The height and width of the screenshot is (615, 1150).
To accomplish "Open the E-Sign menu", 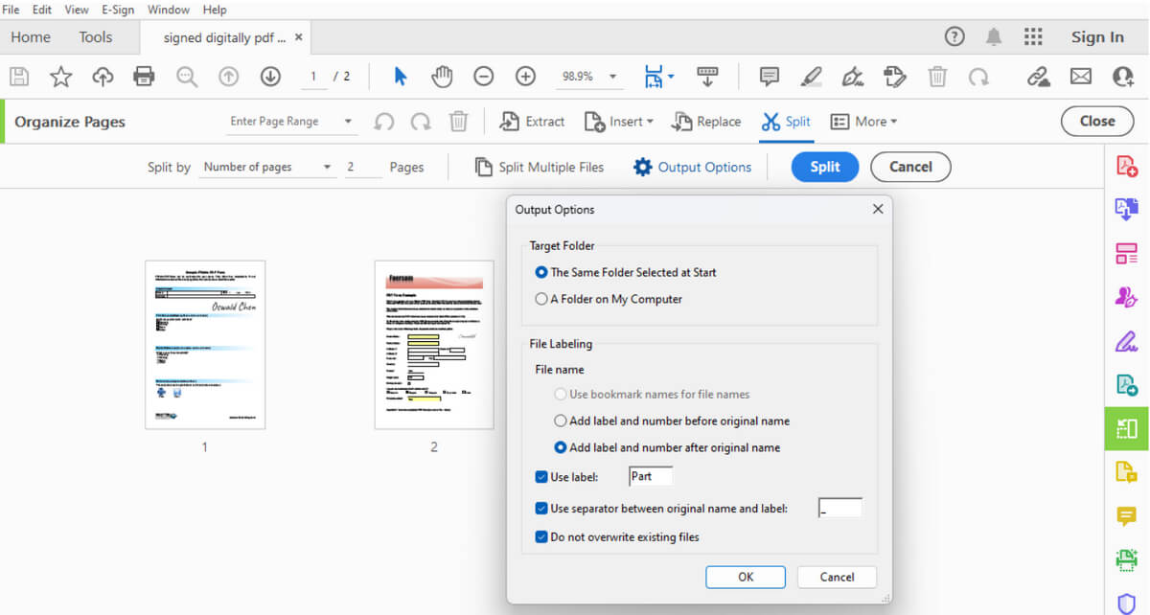I will point(117,10).
